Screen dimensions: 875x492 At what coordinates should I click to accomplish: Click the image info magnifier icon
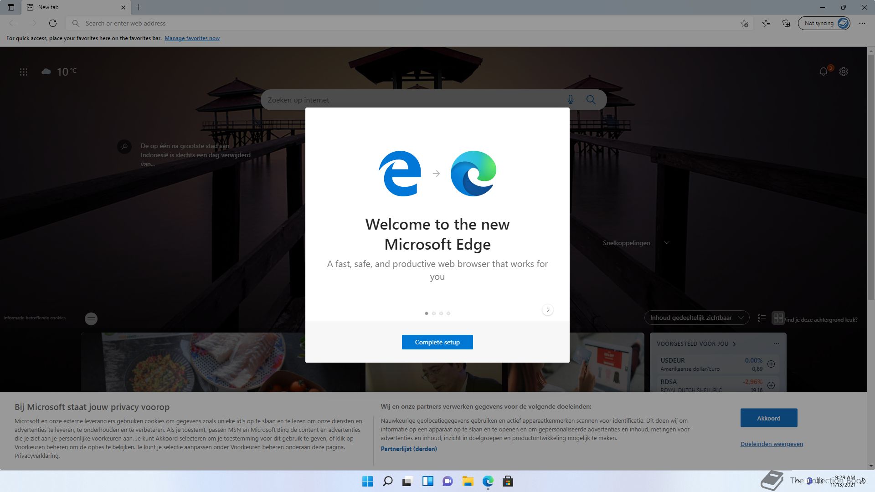(x=124, y=147)
